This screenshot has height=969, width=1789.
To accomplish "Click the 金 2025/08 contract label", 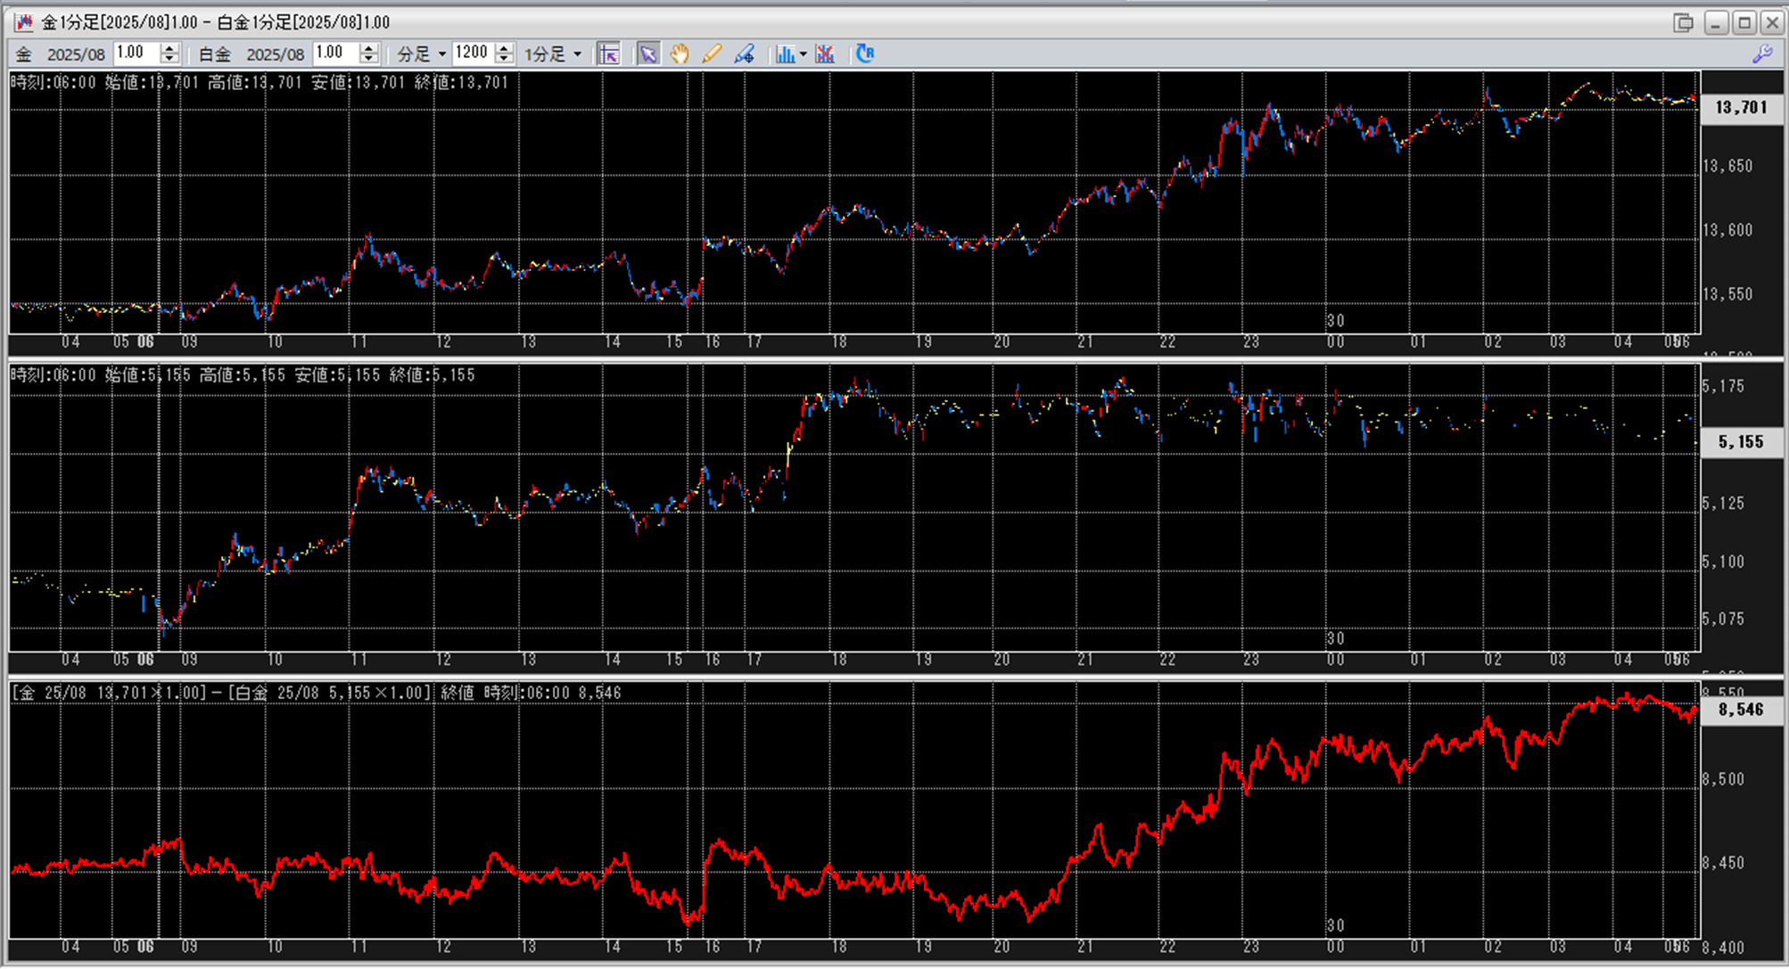I will tap(76, 54).
